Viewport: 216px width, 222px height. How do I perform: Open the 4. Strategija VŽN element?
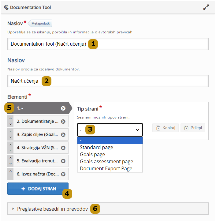37,148
